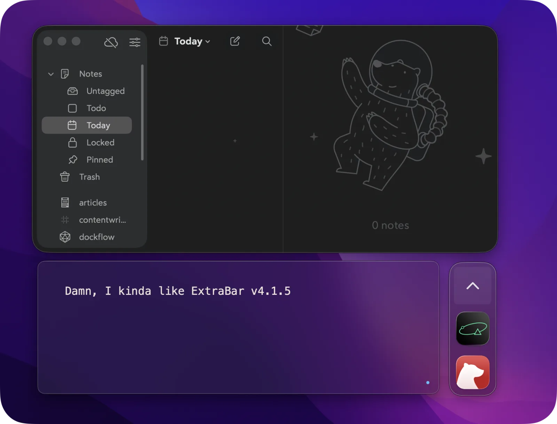Click the Pinned pushpin icon
557x424 pixels.
73,160
